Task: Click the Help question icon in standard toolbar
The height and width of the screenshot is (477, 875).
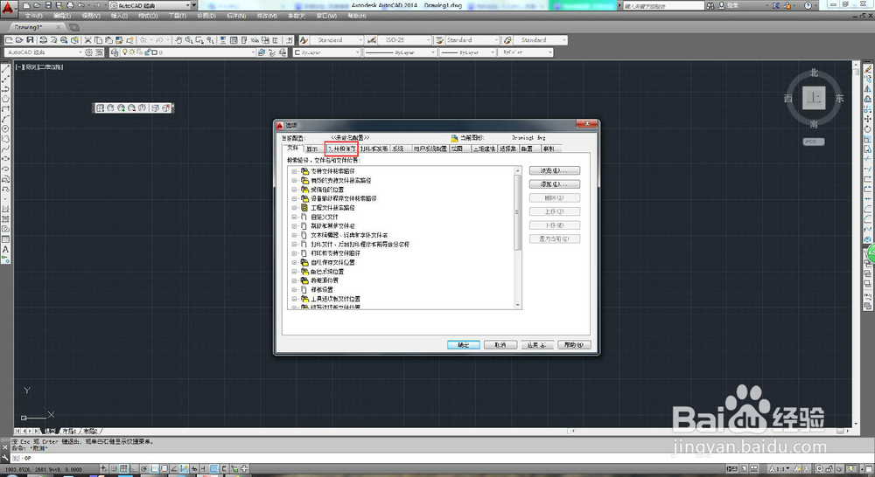Action: (x=289, y=40)
